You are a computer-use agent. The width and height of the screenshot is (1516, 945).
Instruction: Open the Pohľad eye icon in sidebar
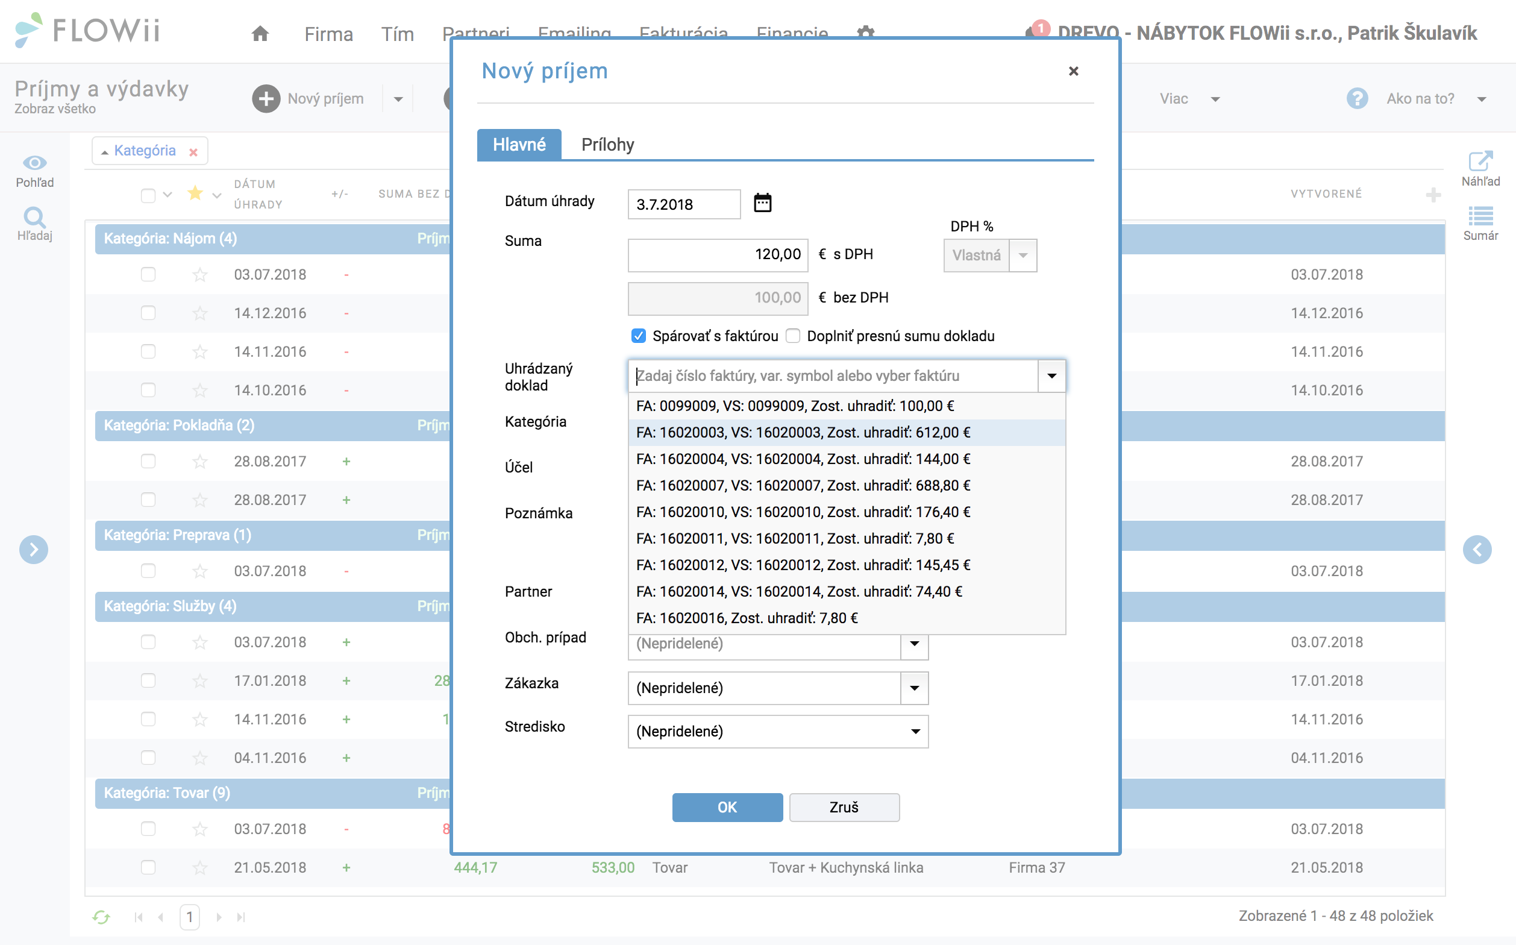34,163
